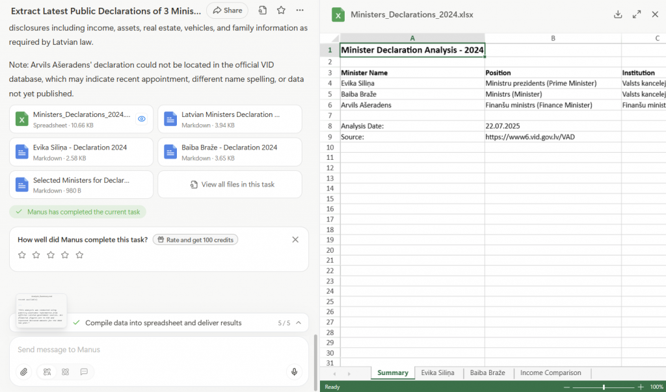Image resolution: width=666 pixels, height=392 pixels.
Task: Open the Evika Siliņa - Declaration 2024 file card
Action: click(x=81, y=152)
